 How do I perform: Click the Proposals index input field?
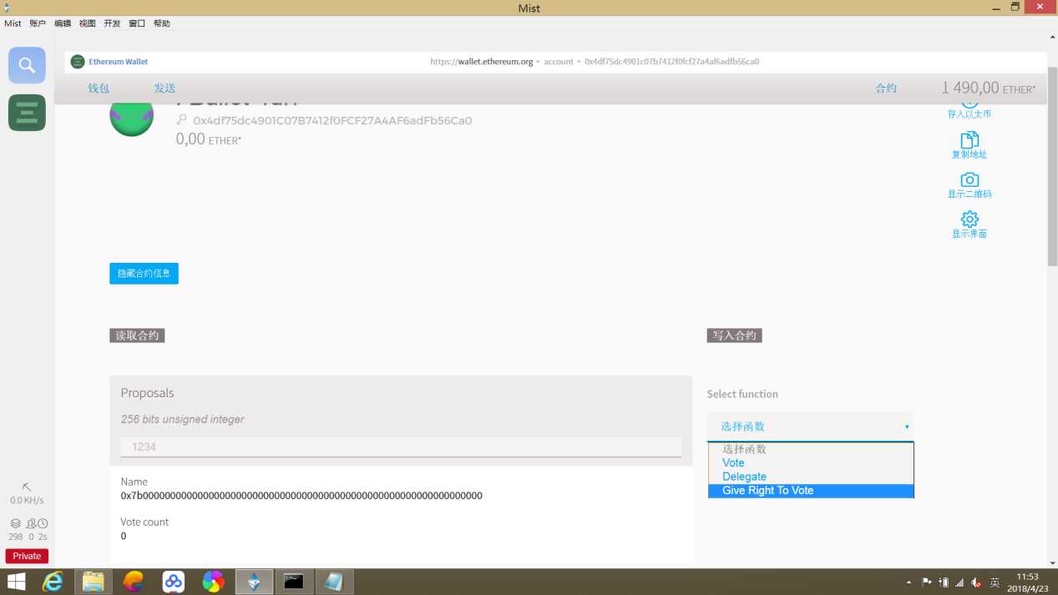click(x=401, y=447)
